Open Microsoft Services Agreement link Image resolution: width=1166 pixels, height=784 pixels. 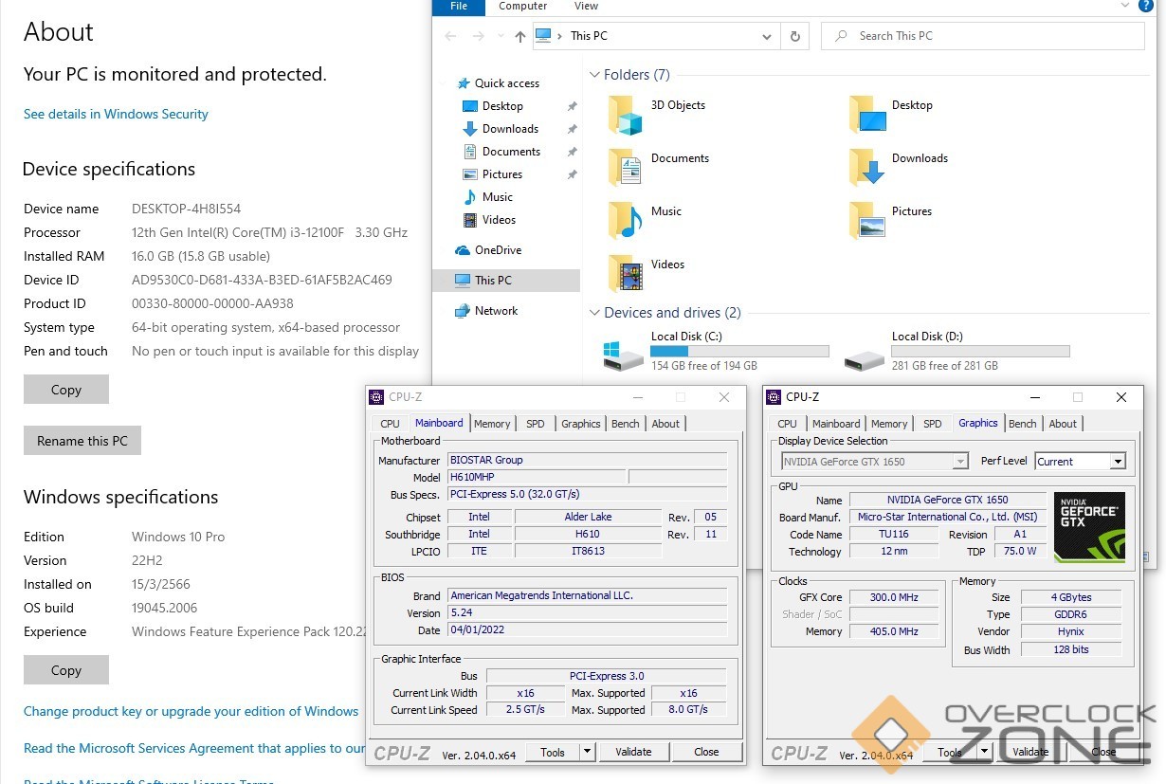(194, 748)
